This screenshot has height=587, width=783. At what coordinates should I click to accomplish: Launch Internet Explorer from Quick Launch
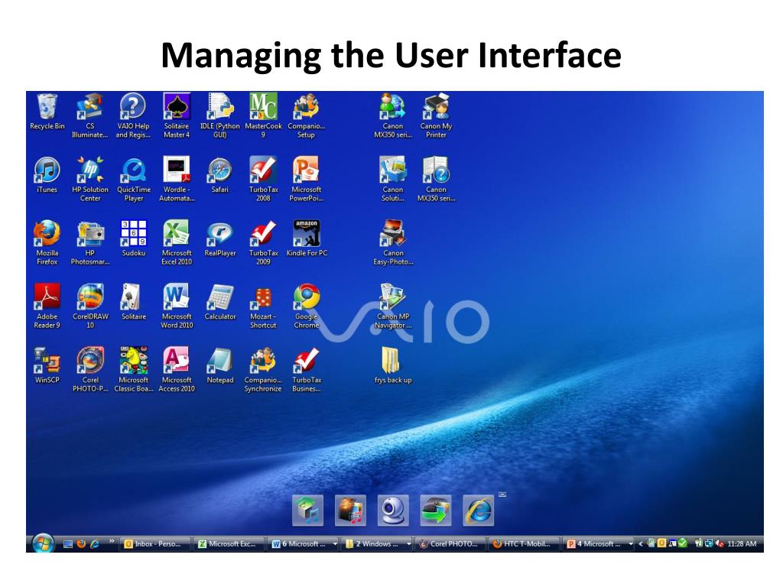point(94,544)
